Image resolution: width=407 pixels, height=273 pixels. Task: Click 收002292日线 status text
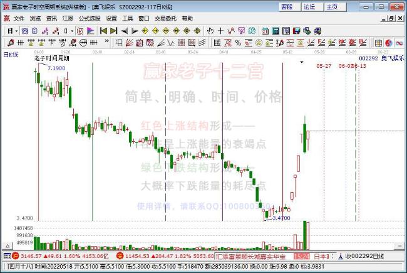coord(364,256)
